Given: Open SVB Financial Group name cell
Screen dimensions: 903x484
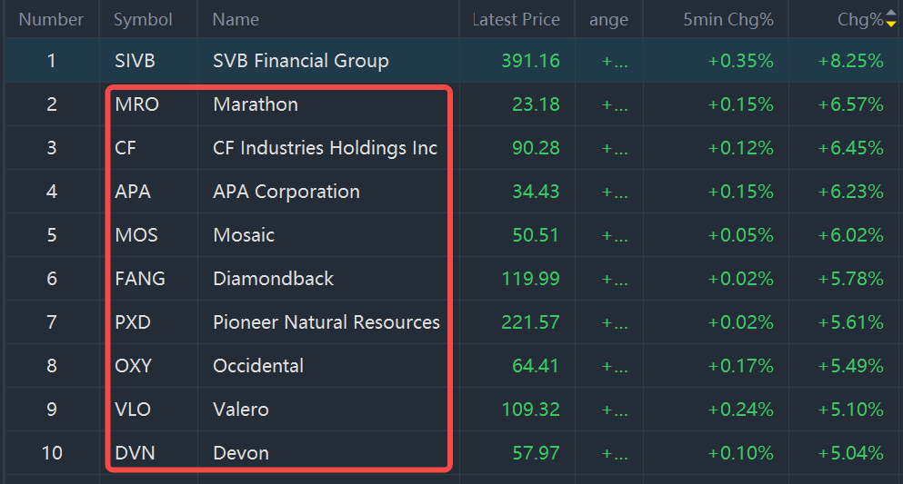Looking at the screenshot, I should [301, 61].
